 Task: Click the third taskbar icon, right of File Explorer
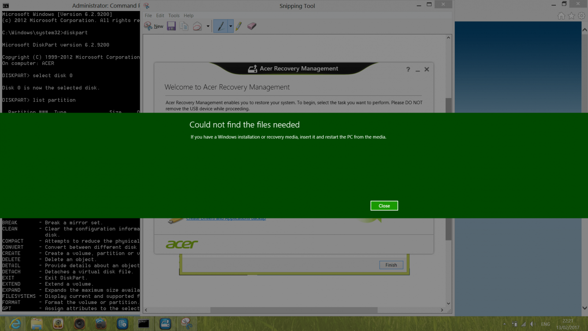[x=58, y=323]
